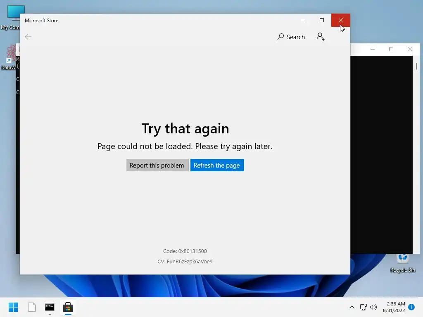Open the volume tray icon
This screenshot has width=423, height=317.
[x=373, y=307]
